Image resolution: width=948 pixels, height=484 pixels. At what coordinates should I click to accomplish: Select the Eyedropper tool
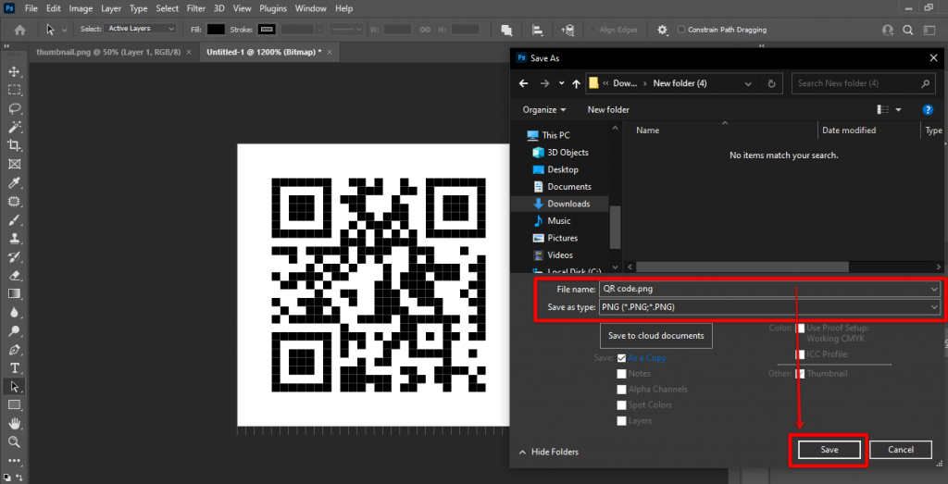(x=15, y=182)
